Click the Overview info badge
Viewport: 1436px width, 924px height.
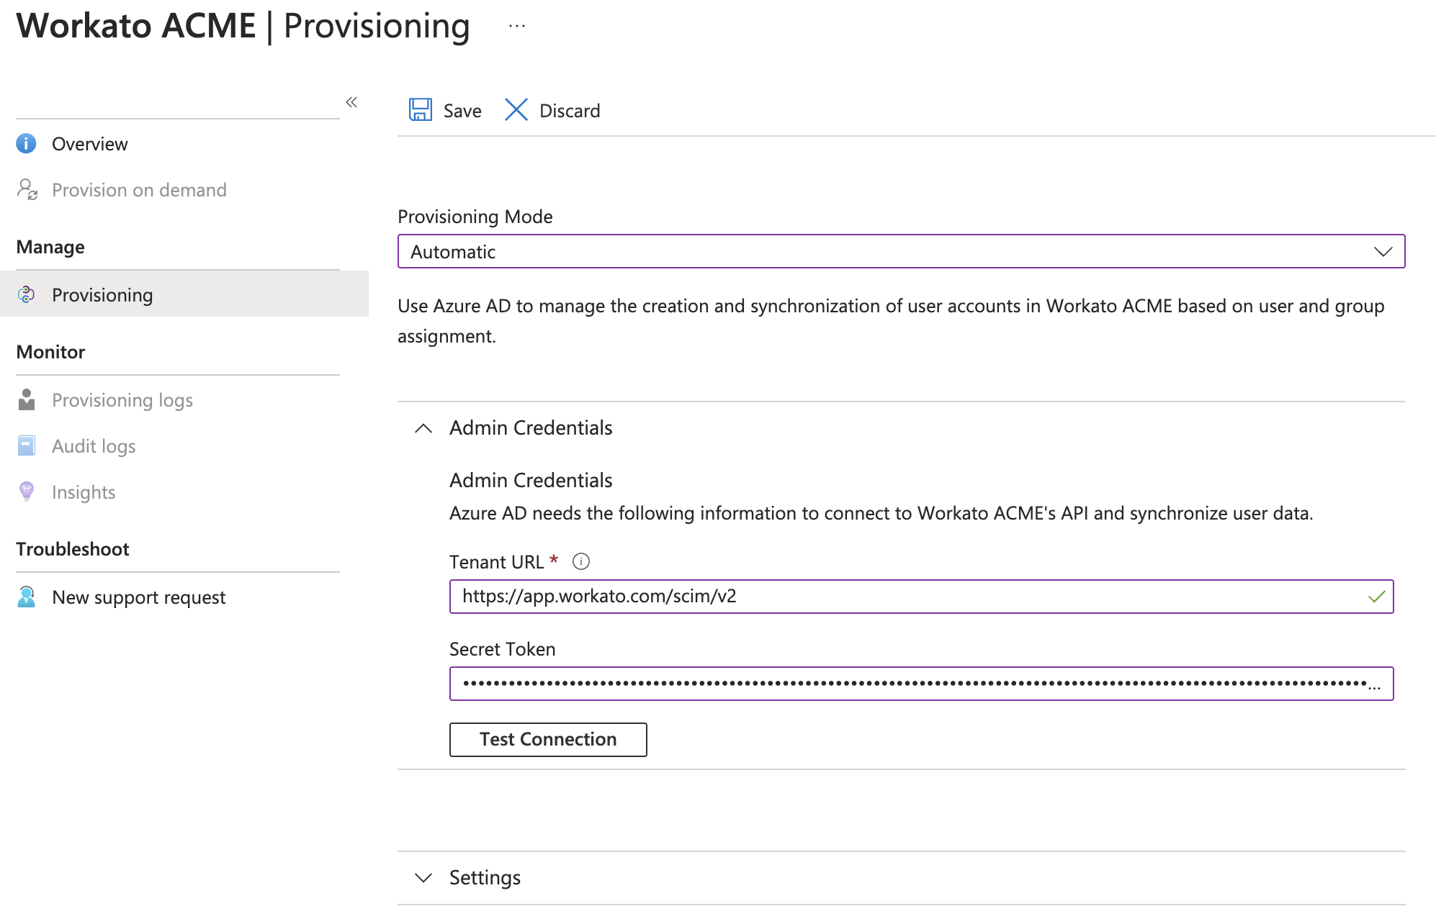point(27,143)
